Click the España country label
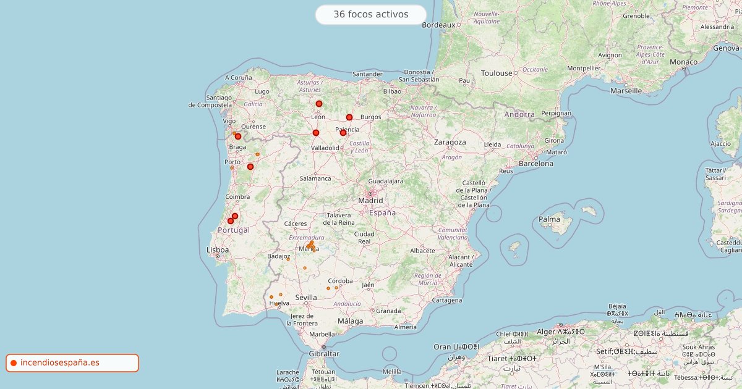Screen dimensions: 742x389 [382, 212]
